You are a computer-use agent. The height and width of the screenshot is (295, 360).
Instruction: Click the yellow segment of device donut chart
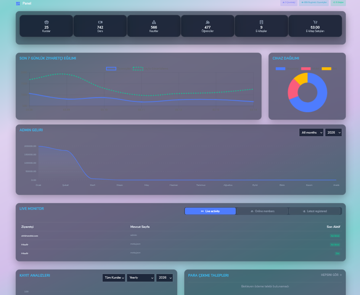(302, 78)
